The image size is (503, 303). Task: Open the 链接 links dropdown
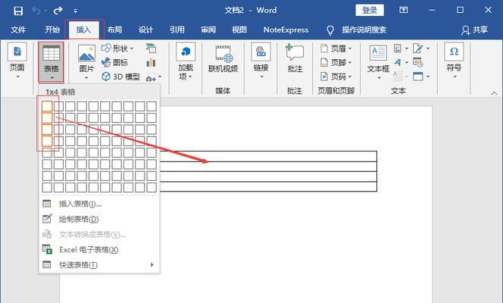[x=261, y=61]
